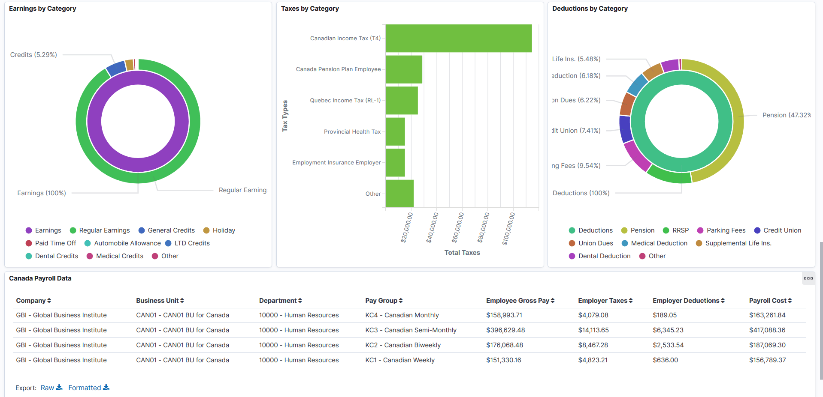823x397 pixels.
Task: Open the Raw export link
Action: click(x=47, y=388)
